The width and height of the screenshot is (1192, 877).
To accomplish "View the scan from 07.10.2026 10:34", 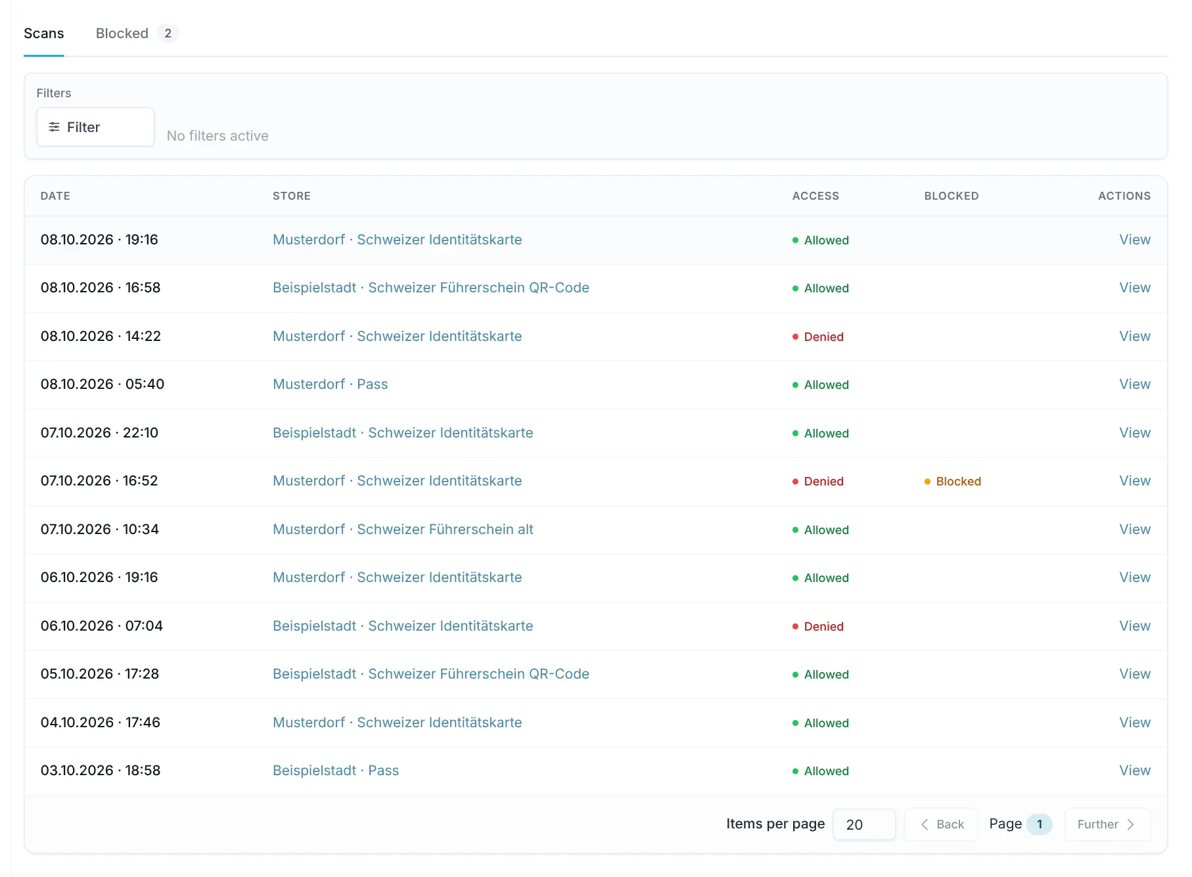I will click(1135, 529).
